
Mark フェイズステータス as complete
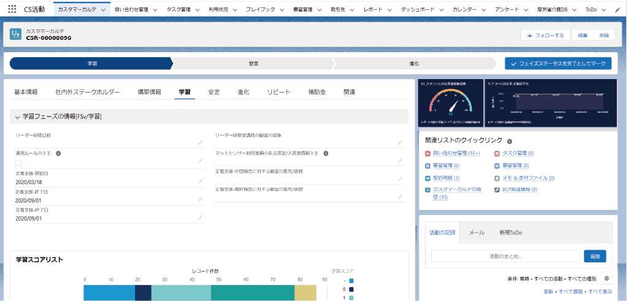click(x=558, y=64)
